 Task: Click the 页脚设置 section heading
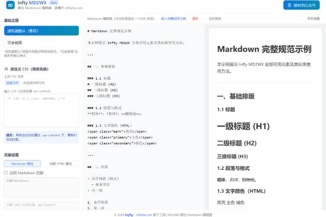coord(11,155)
